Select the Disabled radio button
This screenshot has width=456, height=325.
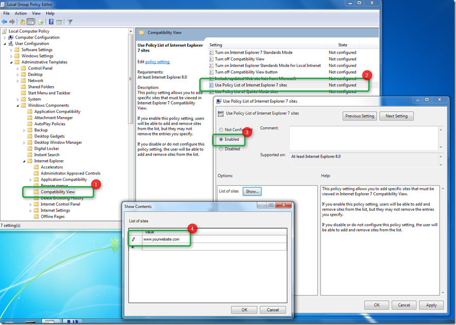click(221, 149)
